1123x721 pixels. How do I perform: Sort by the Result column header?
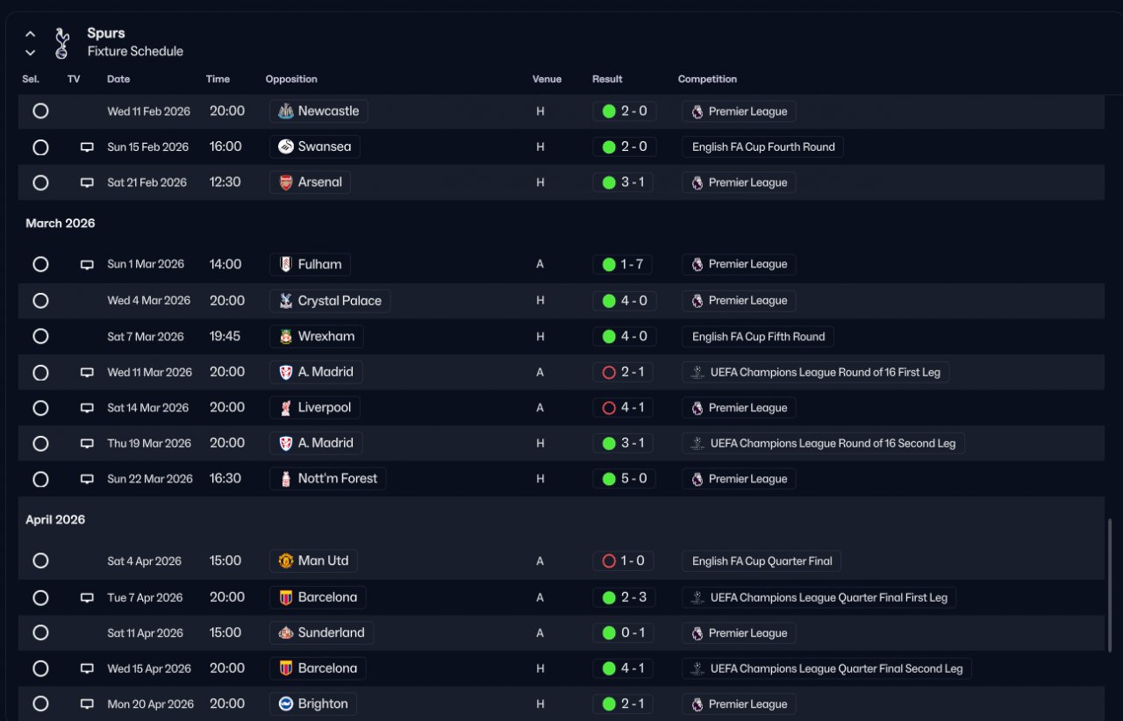tap(607, 79)
